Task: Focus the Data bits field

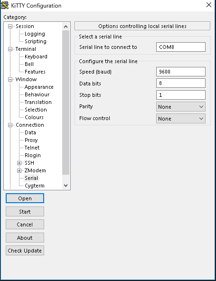Action: 181,83
